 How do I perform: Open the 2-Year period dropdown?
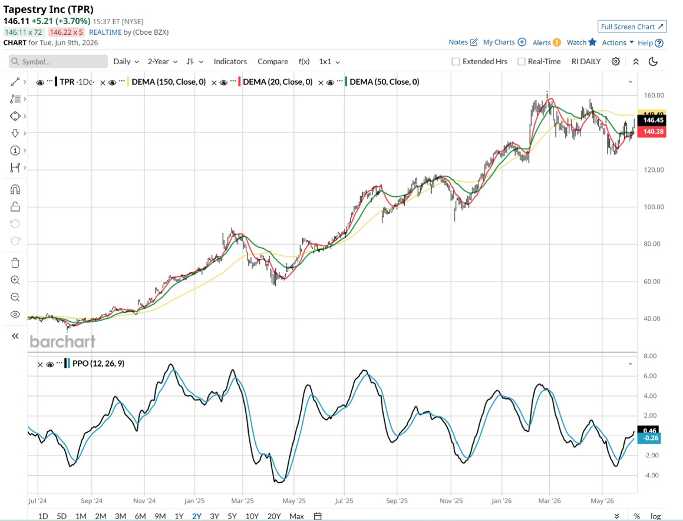(163, 61)
